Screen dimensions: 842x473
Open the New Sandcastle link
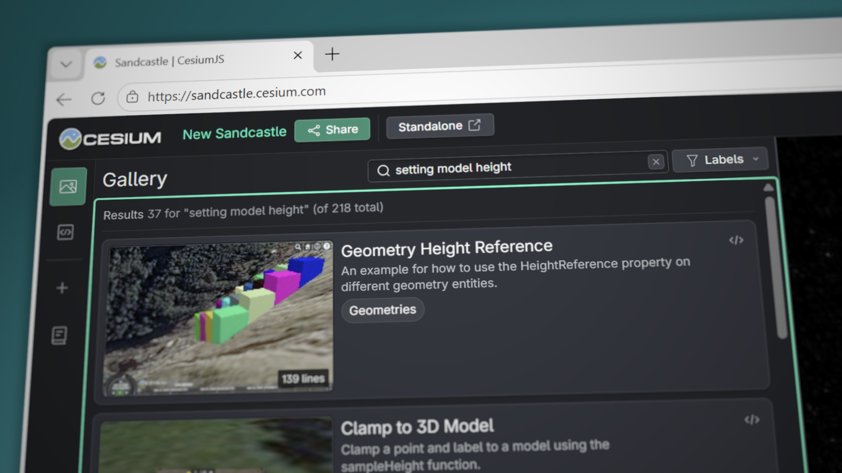click(x=234, y=133)
